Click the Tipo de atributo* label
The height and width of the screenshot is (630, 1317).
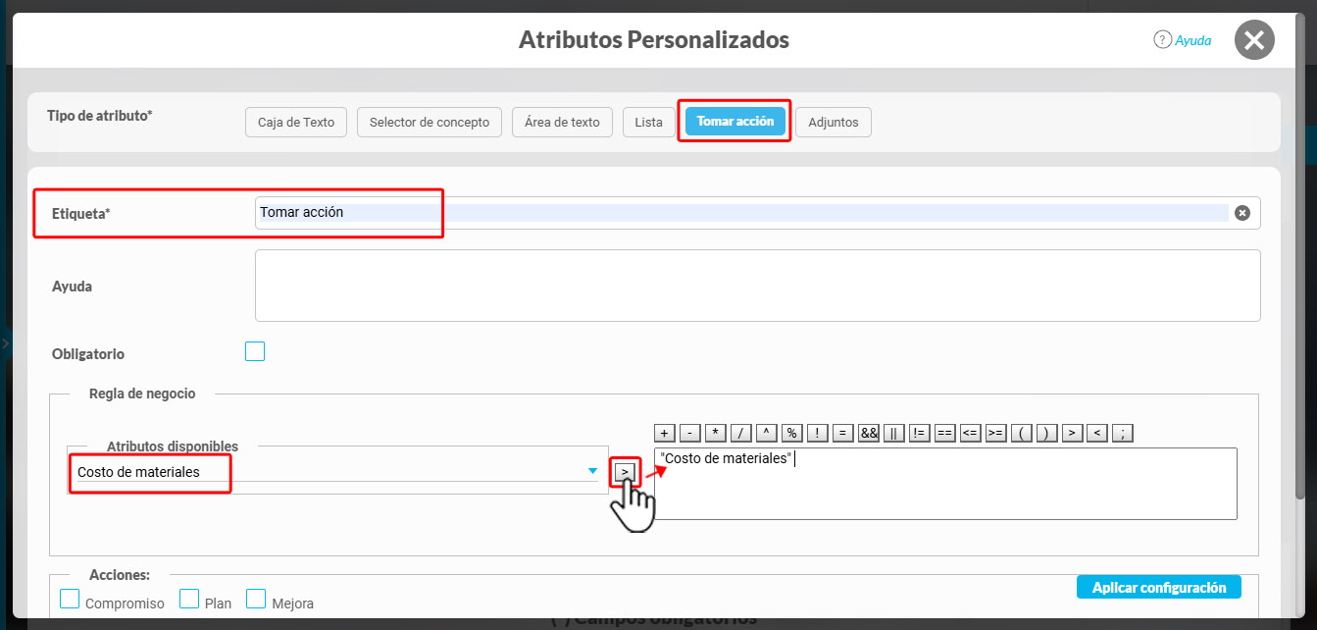pyautogui.click(x=100, y=116)
